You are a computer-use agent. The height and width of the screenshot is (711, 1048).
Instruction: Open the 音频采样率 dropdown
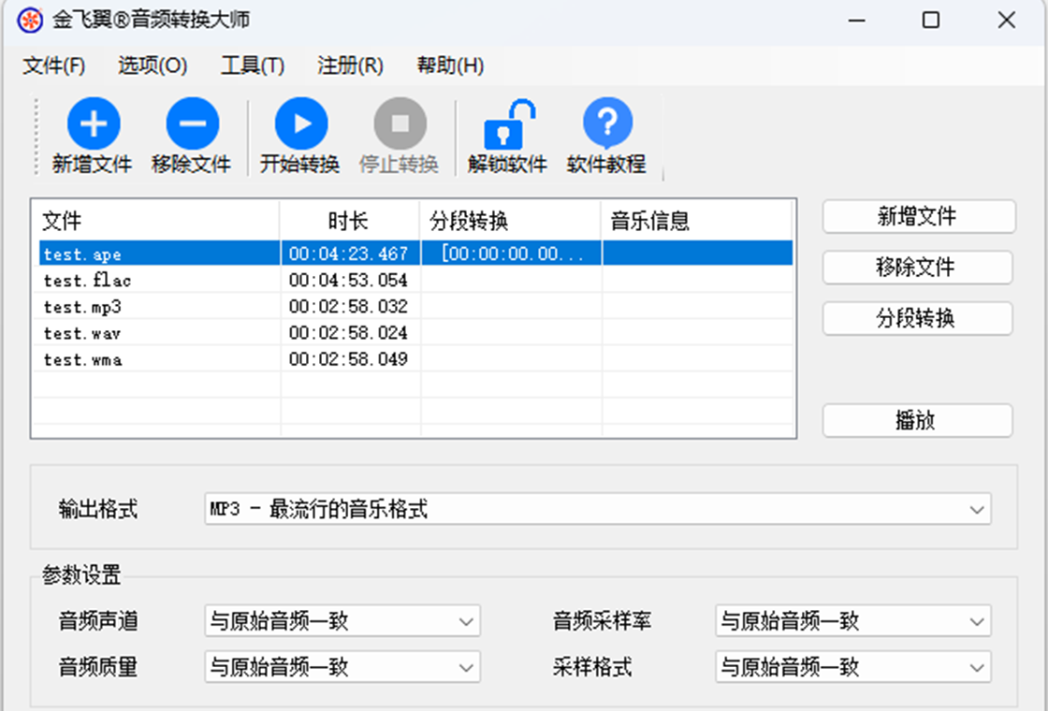pos(853,621)
